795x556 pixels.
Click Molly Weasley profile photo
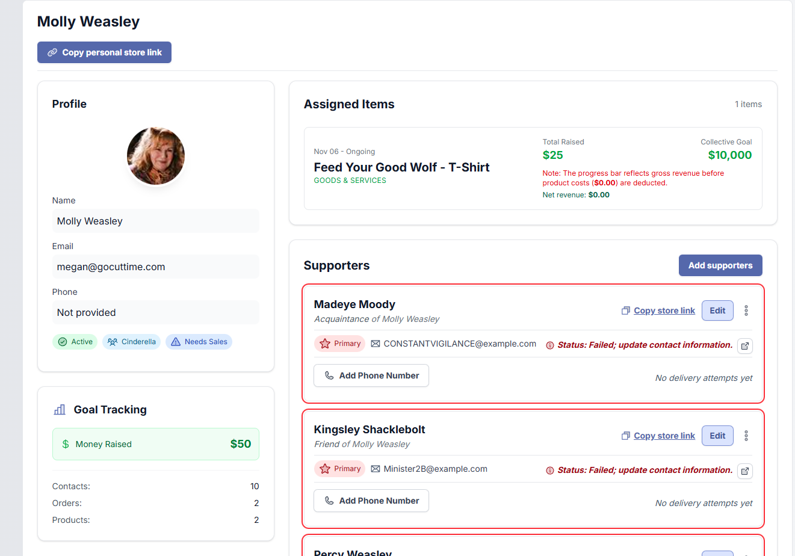(x=156, y=156)
